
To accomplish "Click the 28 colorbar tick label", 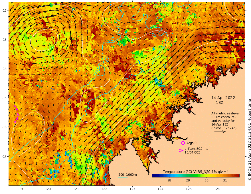I will [x=169, y=180].
